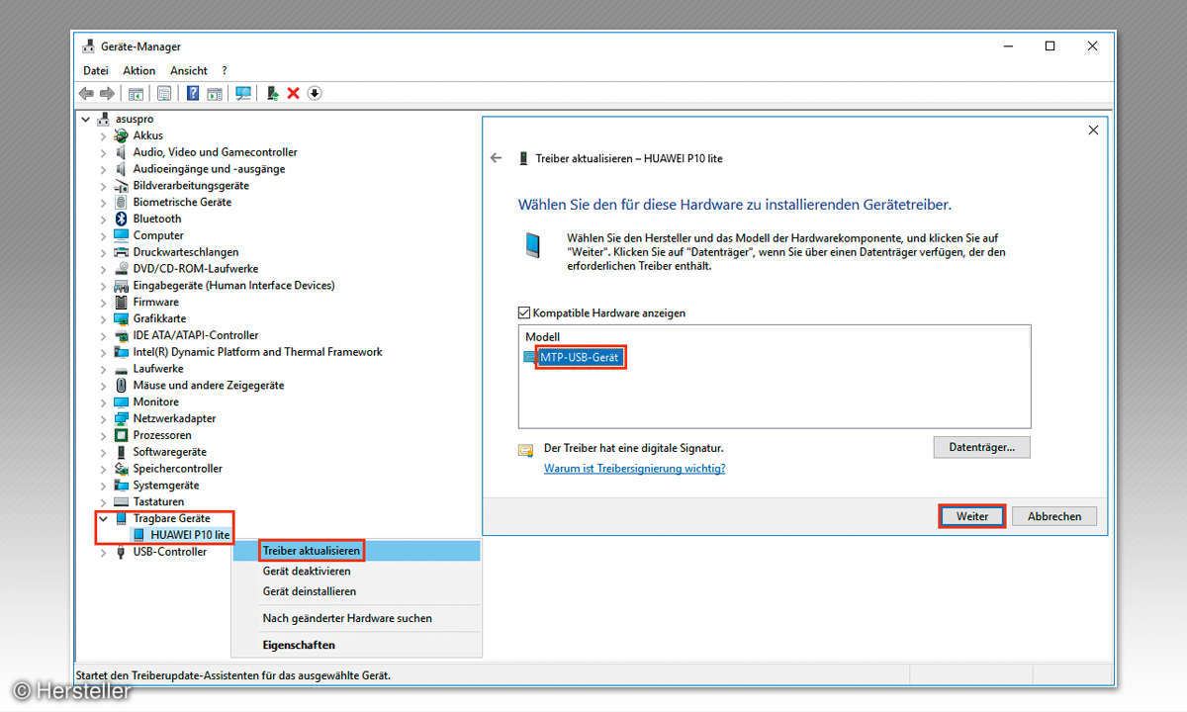Select HUAWEI P10 lite in device tree
This screenshot has width=1187, height=712.
(190, 535)
